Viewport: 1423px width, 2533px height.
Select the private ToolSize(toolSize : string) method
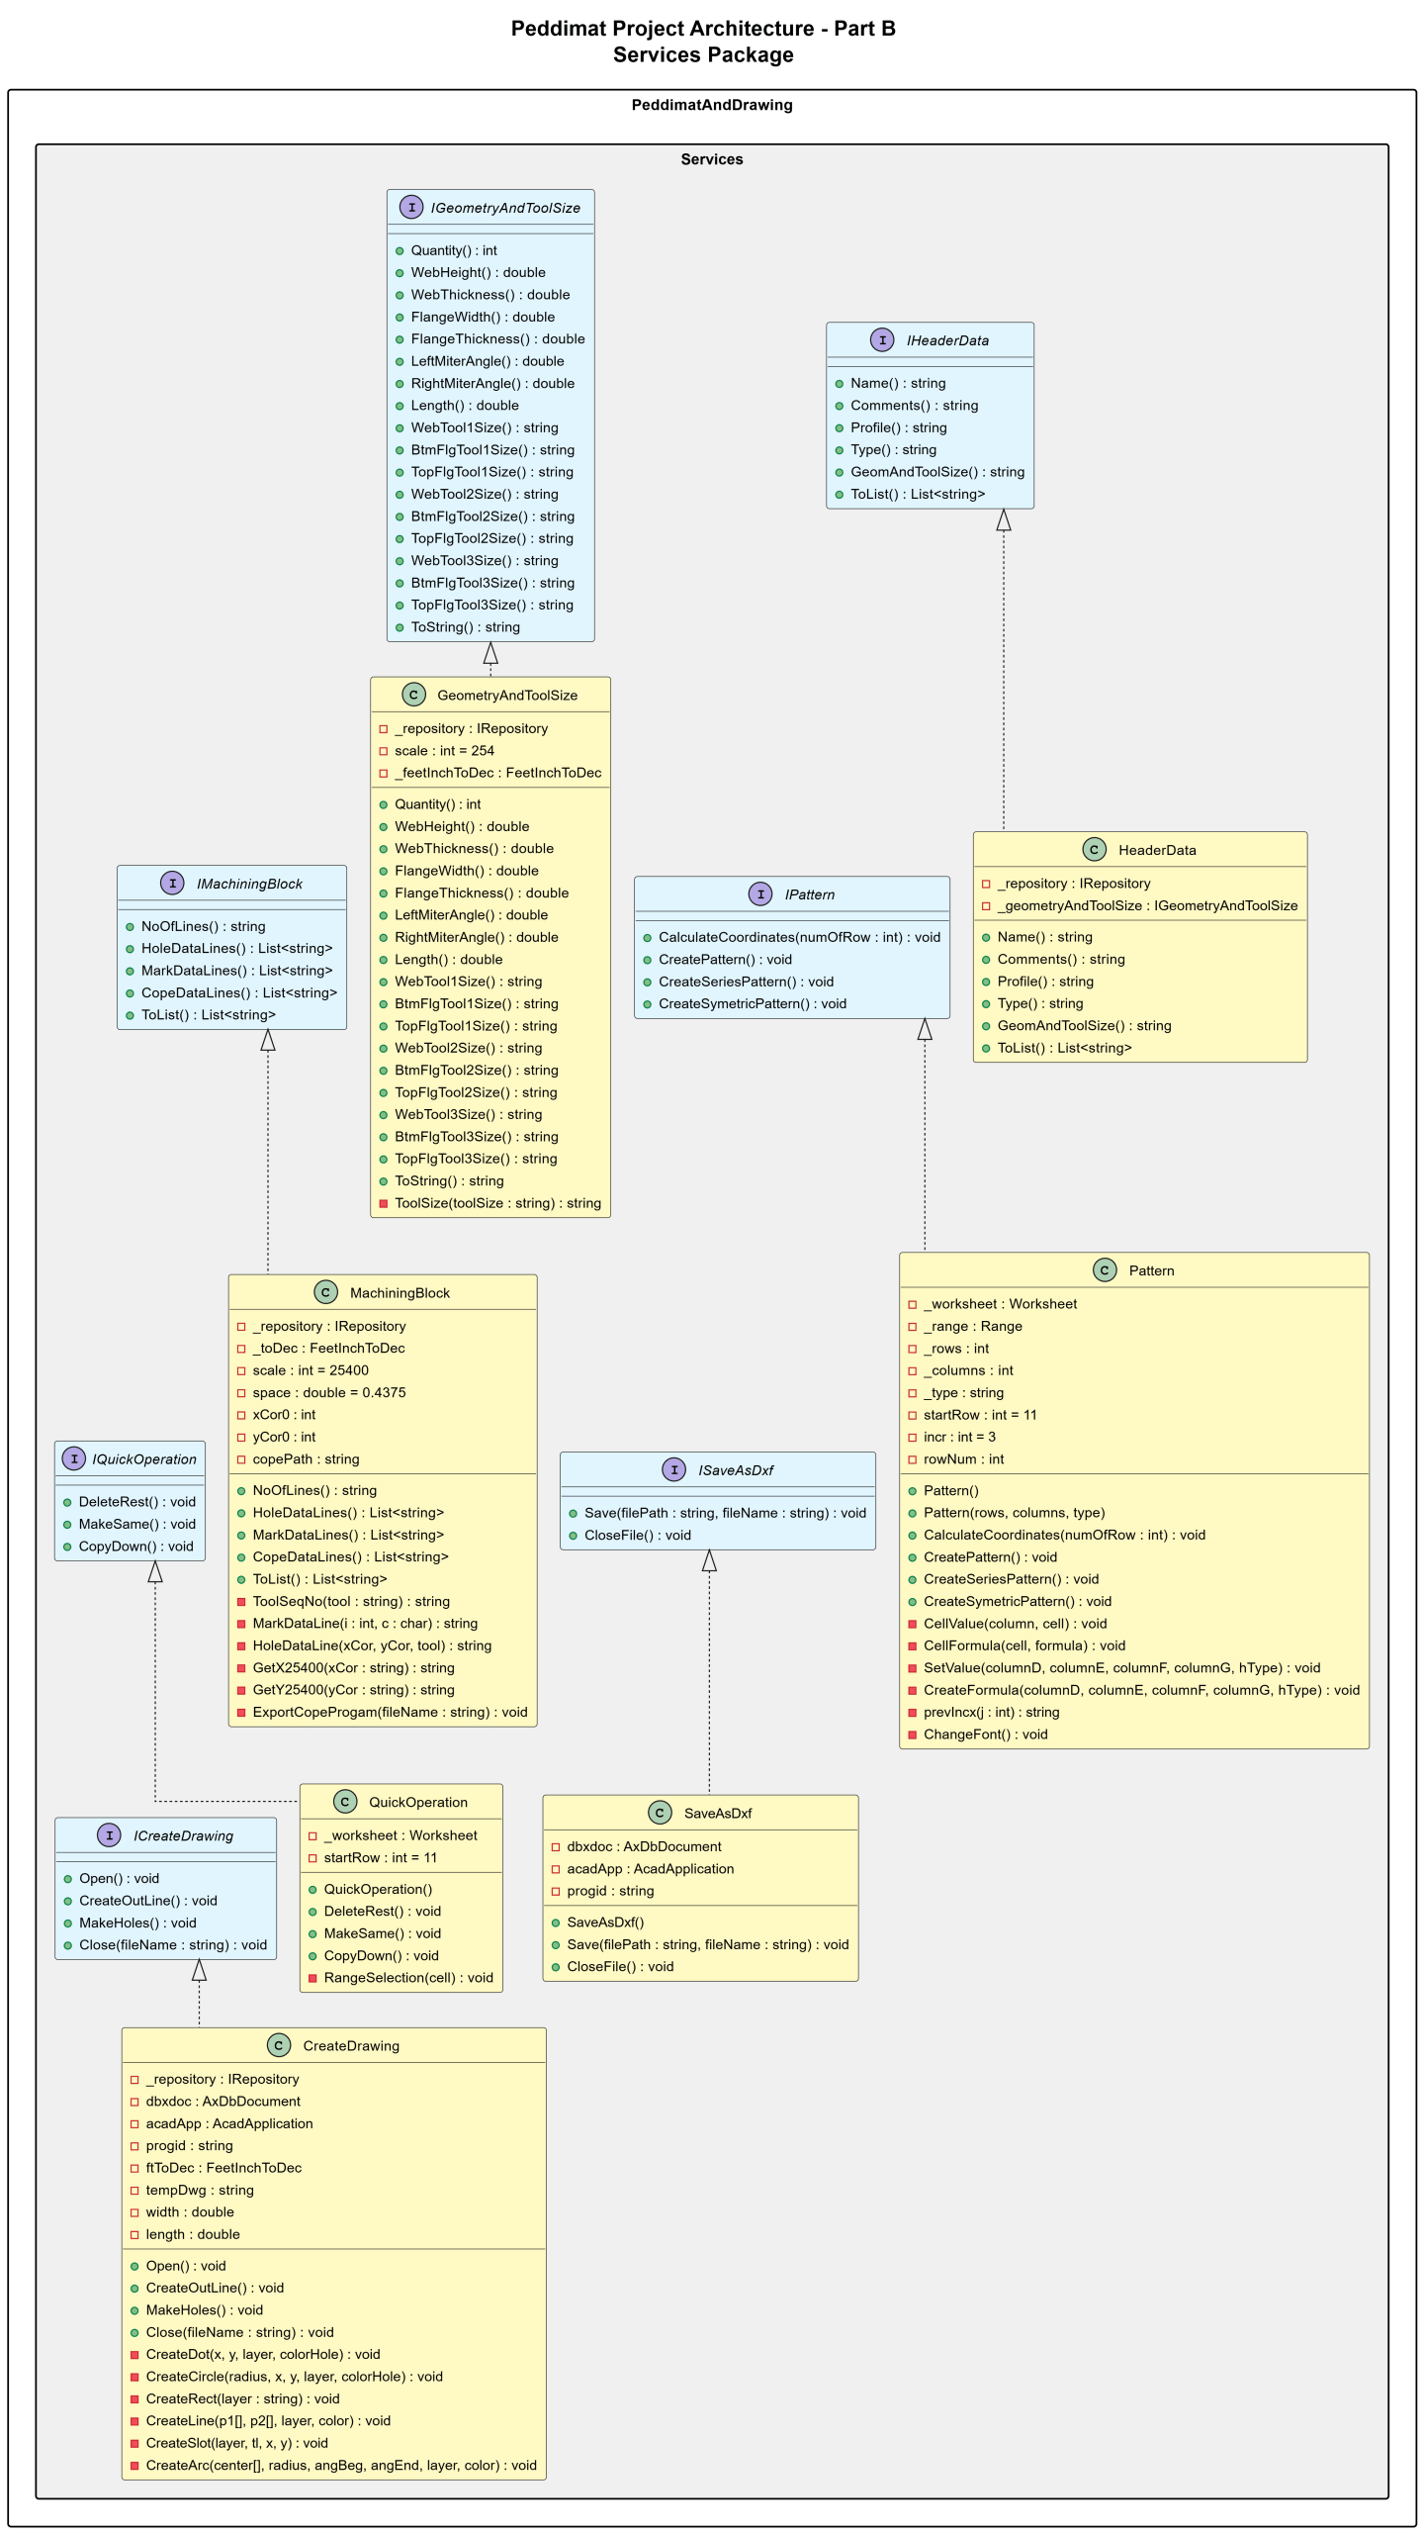pyautogui.click(x=497, y=1203)
